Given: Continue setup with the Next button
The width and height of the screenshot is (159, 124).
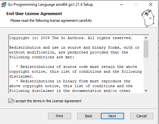Looking at the screenshot, I should (x=113, y=116).
